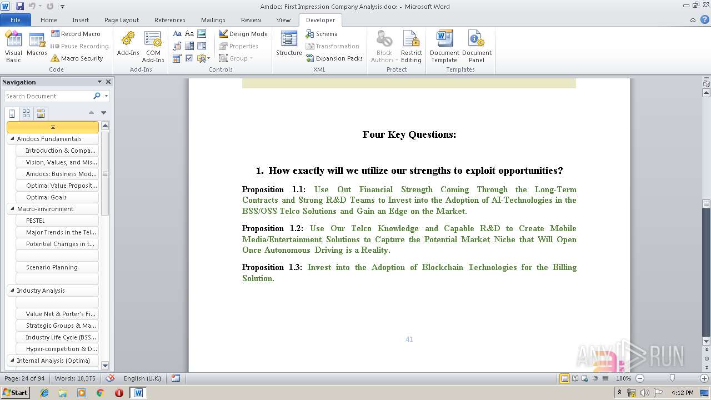Browse headings in Navigation pane

click(12, 113)
